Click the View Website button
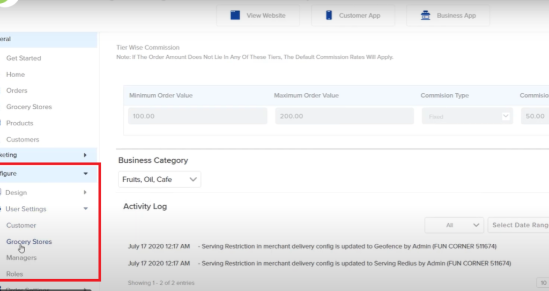 pyautogui.click(x=258, y=16)
